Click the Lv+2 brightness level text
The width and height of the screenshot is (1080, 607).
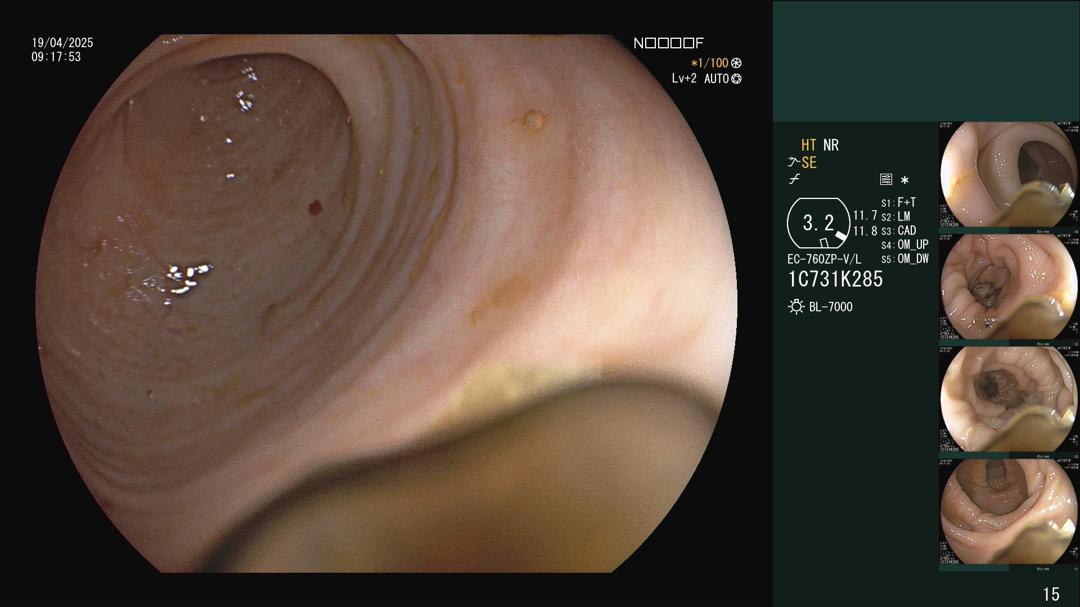click(x=684, y=79)
